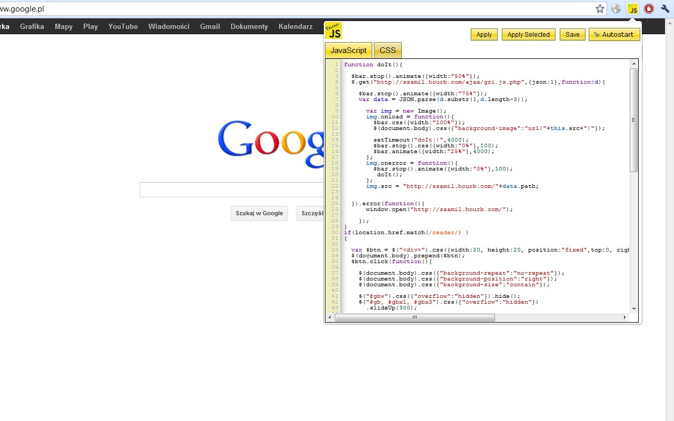The width and height of the screenshot is (674, 421).
Task: Open Gmail in Google bar
Action: coord(210,26)
